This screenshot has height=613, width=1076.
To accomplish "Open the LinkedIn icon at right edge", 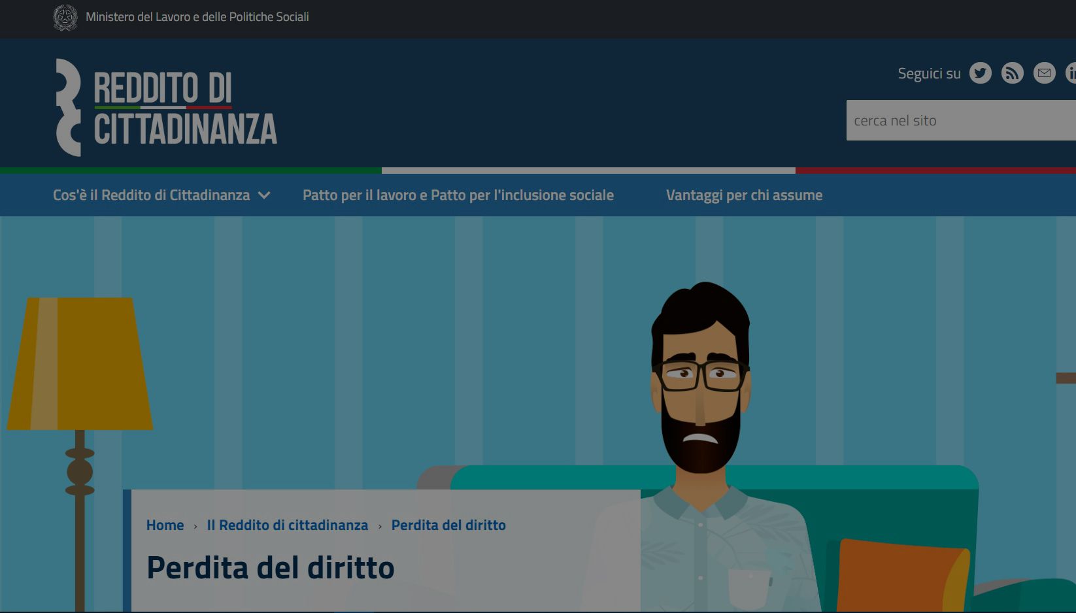I will 1071,73.
